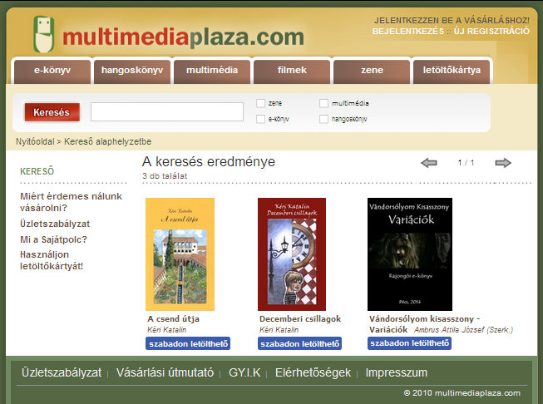Click szabadon letölthető under Decemberi csillagok

pos(299,343)
